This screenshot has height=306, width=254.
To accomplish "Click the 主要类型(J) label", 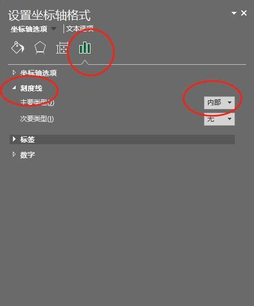I will pyautogui.click(x=37, y=102).
